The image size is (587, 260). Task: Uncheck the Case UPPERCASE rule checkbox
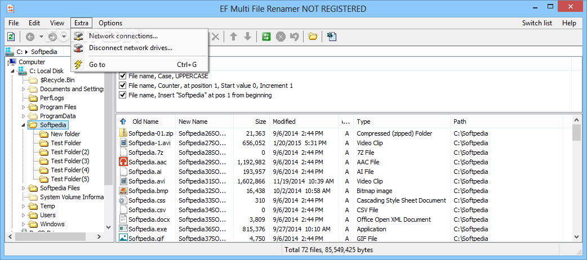click(122, 76)
